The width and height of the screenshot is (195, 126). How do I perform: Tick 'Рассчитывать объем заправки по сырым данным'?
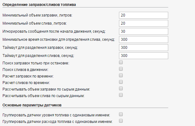121,88
